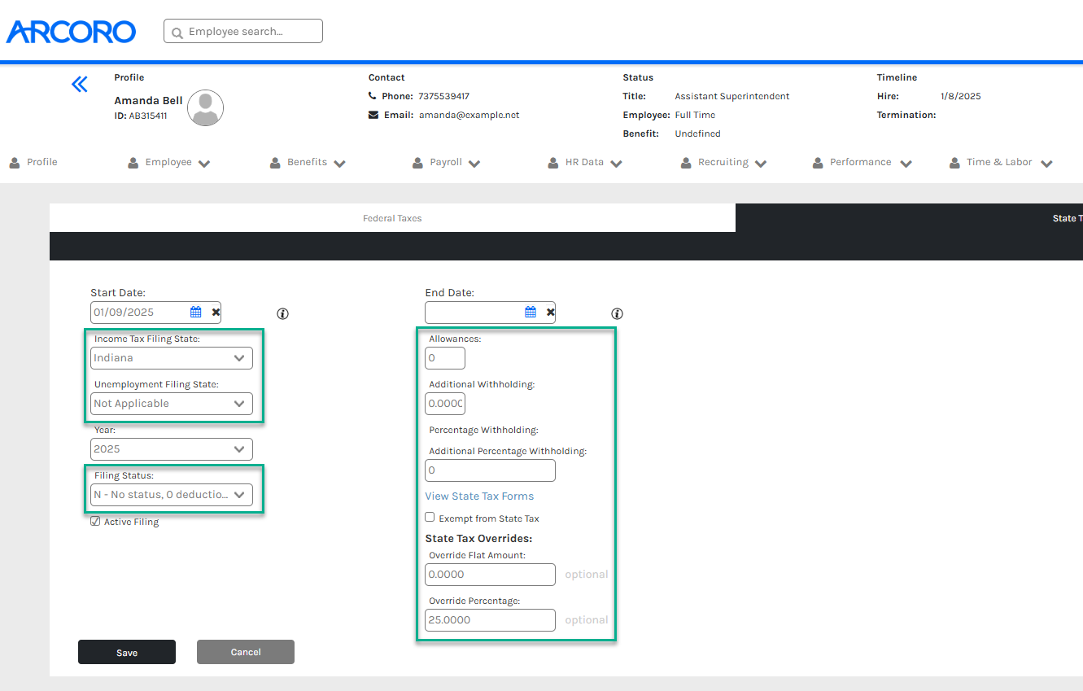Open End Date calendar picker icon

531,312
